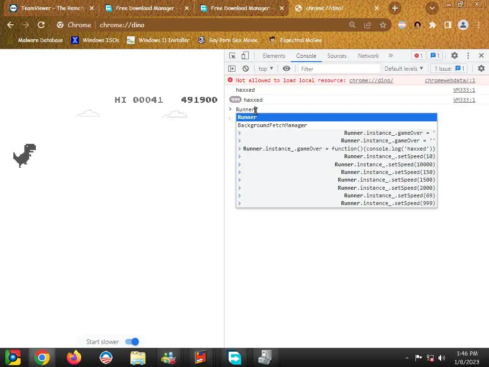Click the error count badge in DevTools
Screen dimensions: 489x367
(x=418, y=55)
